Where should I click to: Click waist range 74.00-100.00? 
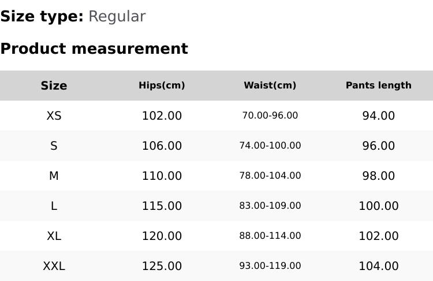[x=270, y=146]
